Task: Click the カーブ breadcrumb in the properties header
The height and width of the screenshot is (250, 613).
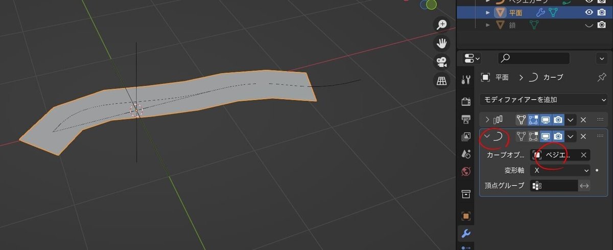Action: point(553,78)
